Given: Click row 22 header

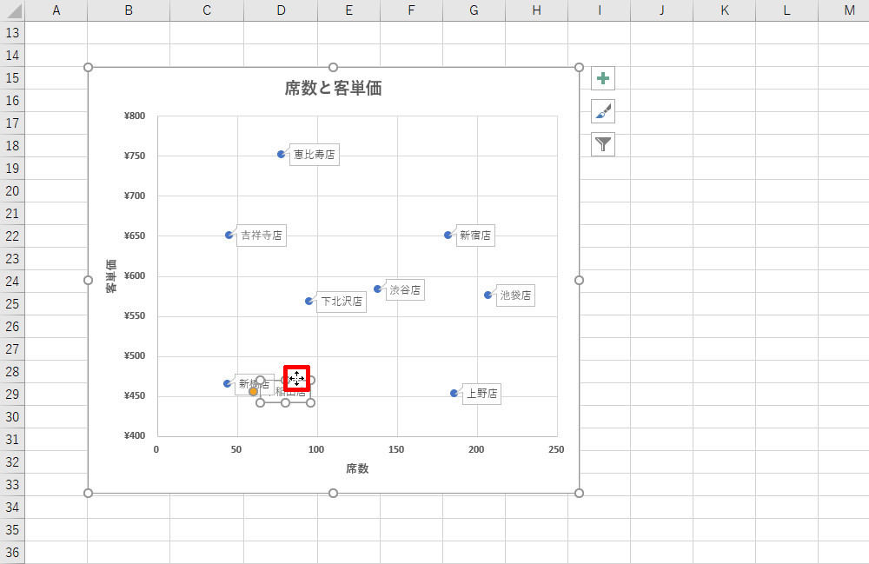Looking at the screenshot, I should [12, 236].
